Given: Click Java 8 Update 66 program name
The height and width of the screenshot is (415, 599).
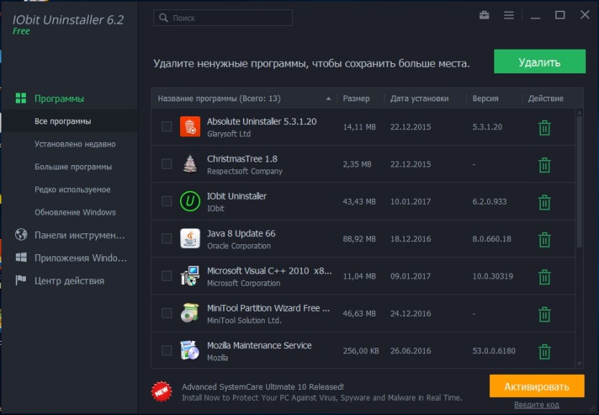Looking at the screenshot, I should (x=241, y=233).
